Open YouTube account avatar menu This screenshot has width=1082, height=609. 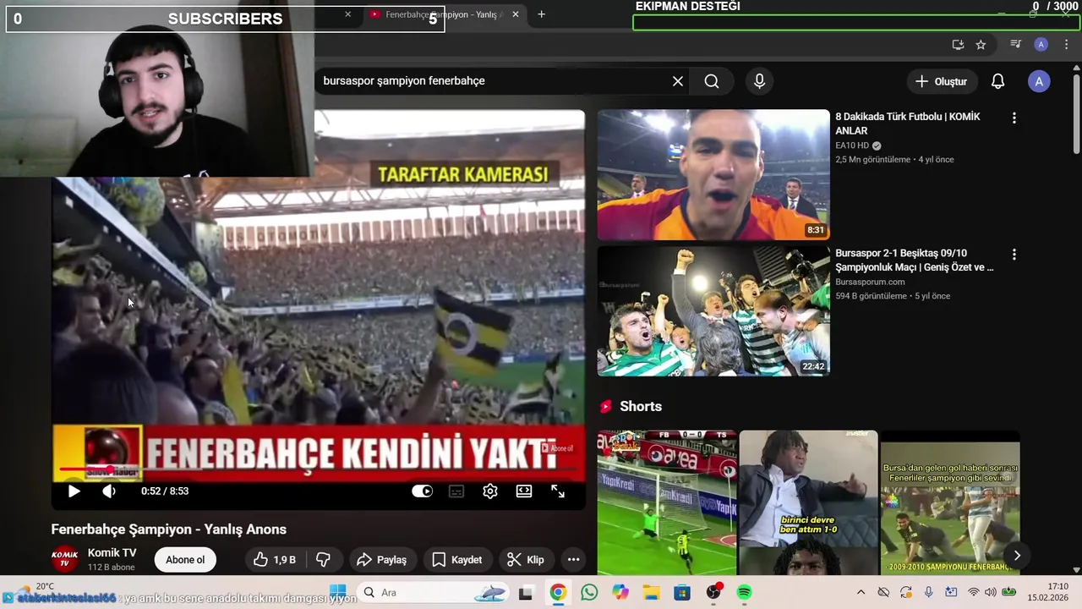click(x=1039, y=81)
